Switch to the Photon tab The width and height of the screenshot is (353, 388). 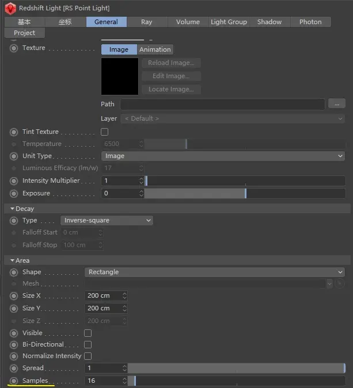point(310,22)
